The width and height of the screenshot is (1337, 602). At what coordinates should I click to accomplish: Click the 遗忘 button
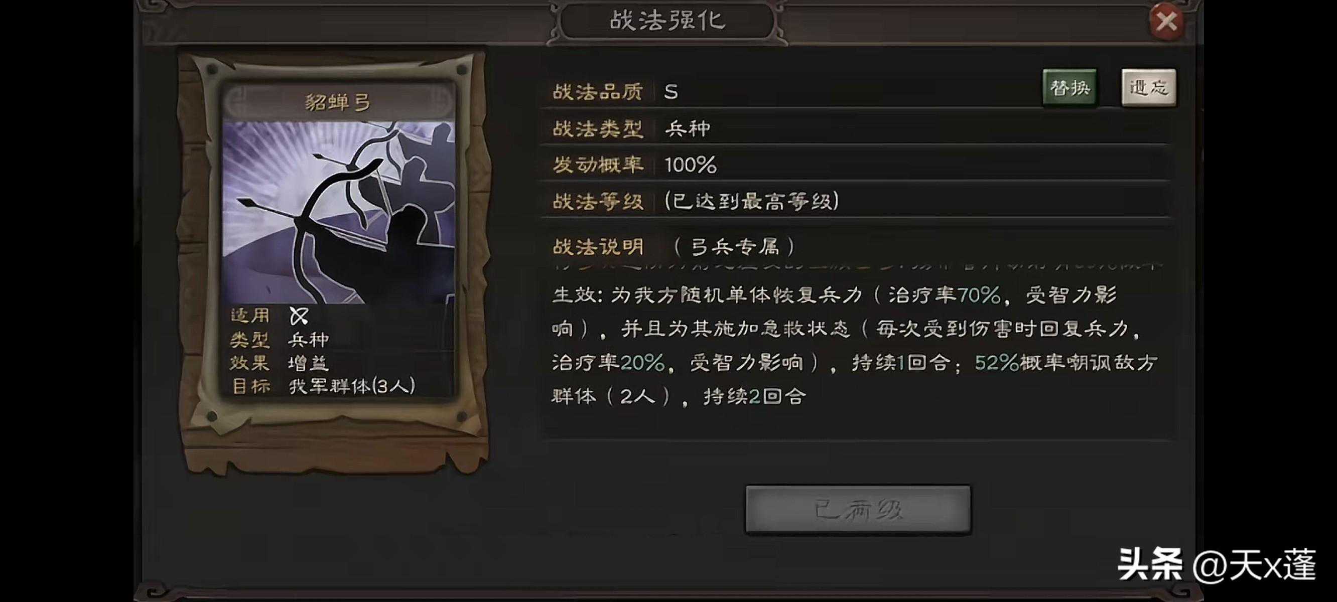click(x=1149, y=88)
